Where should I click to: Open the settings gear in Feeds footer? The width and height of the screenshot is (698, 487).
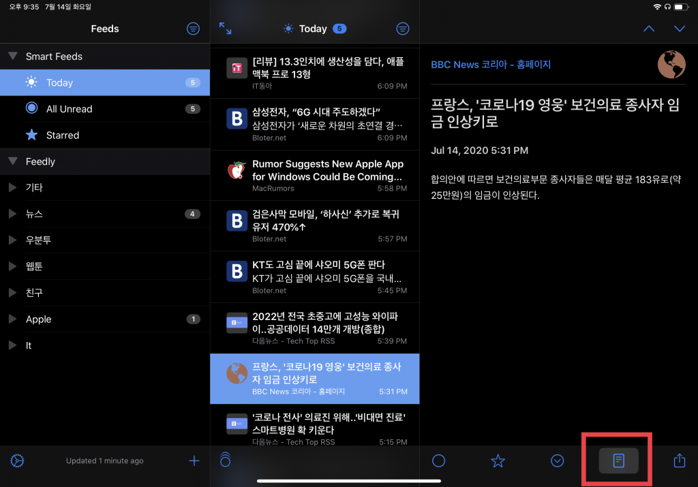(17, 460)
